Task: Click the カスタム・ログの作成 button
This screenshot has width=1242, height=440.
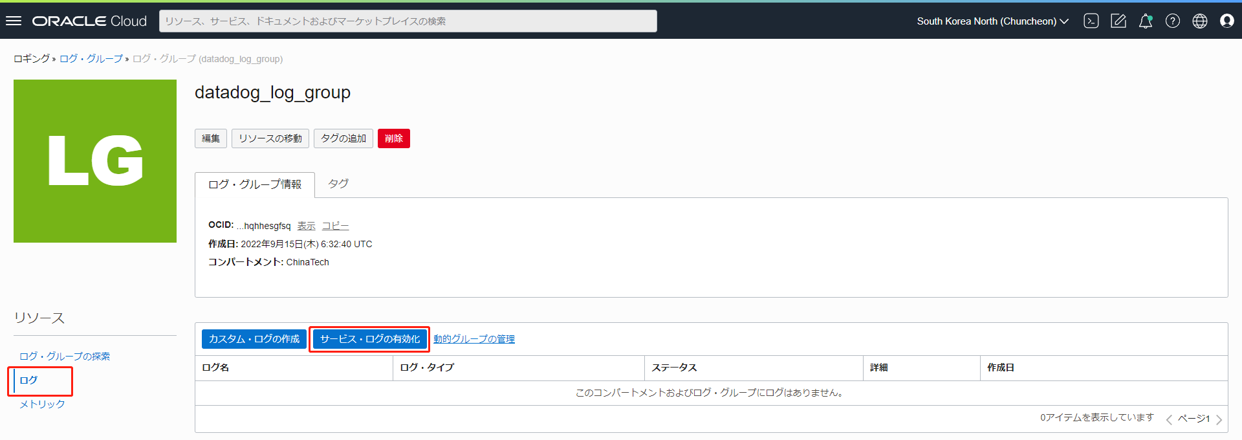Action: tap(254, 339)
